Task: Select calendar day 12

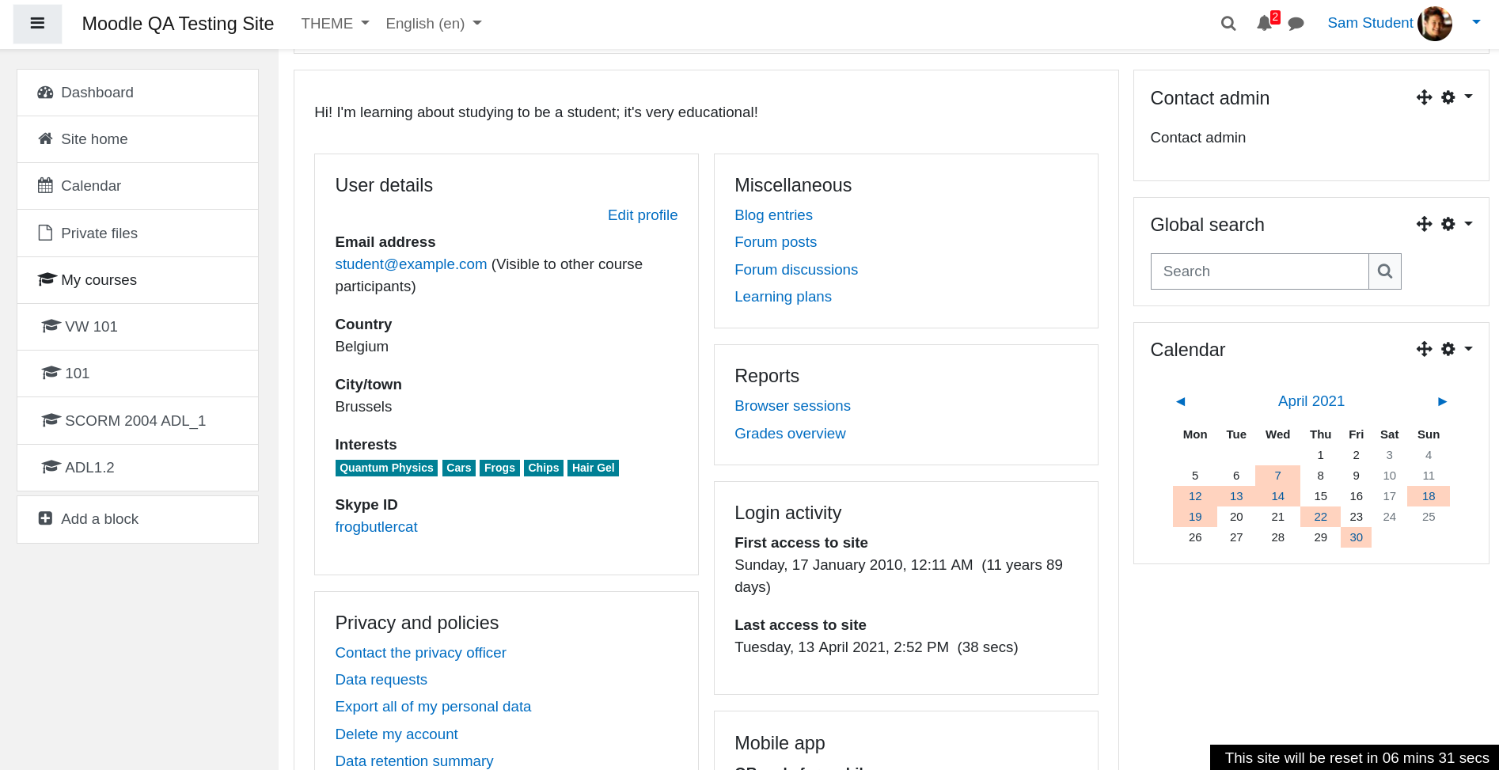Action: (x=1195, y=496)
